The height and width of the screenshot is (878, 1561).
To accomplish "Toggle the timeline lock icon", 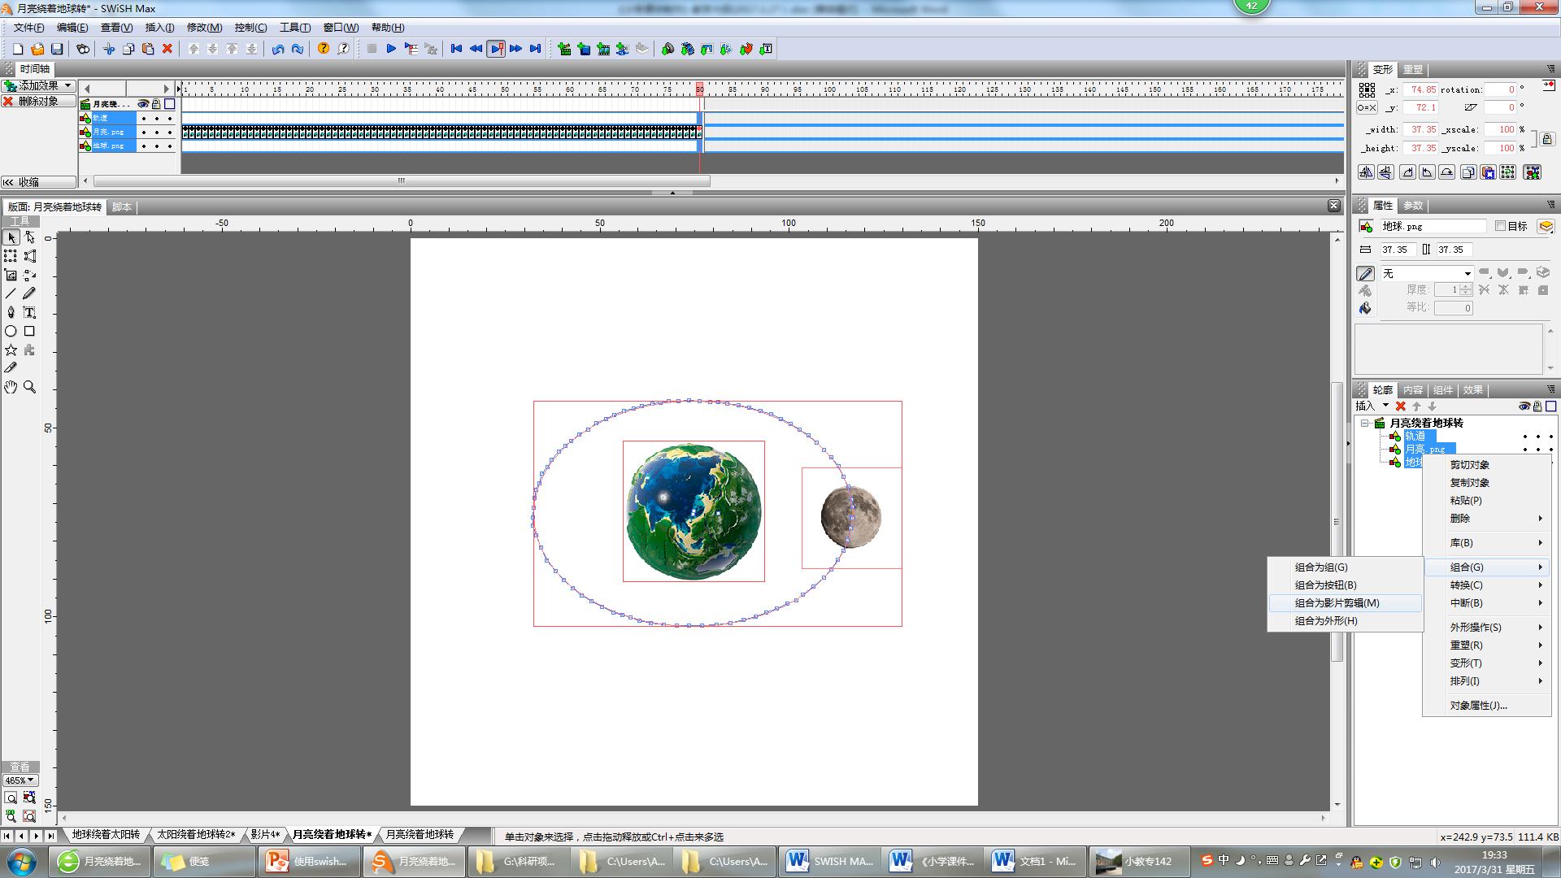I will 156,104.
